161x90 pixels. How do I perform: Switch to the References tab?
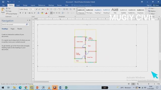click(x=42, y=5)
